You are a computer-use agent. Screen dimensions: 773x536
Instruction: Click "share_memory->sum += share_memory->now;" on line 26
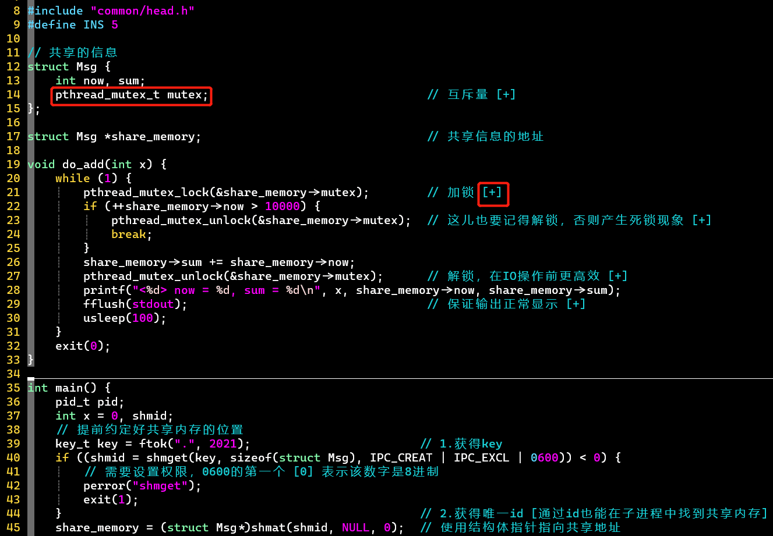(x=219, y=262)
